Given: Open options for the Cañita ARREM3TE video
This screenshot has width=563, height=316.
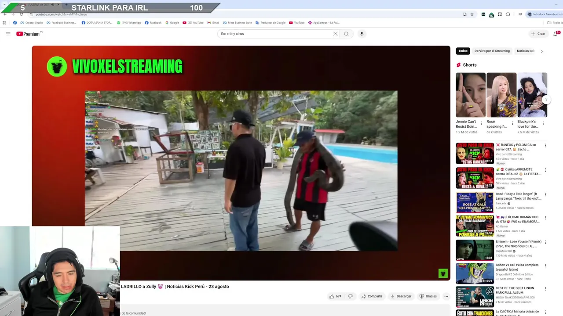Looking at the screenshot, I should point(545,170).
